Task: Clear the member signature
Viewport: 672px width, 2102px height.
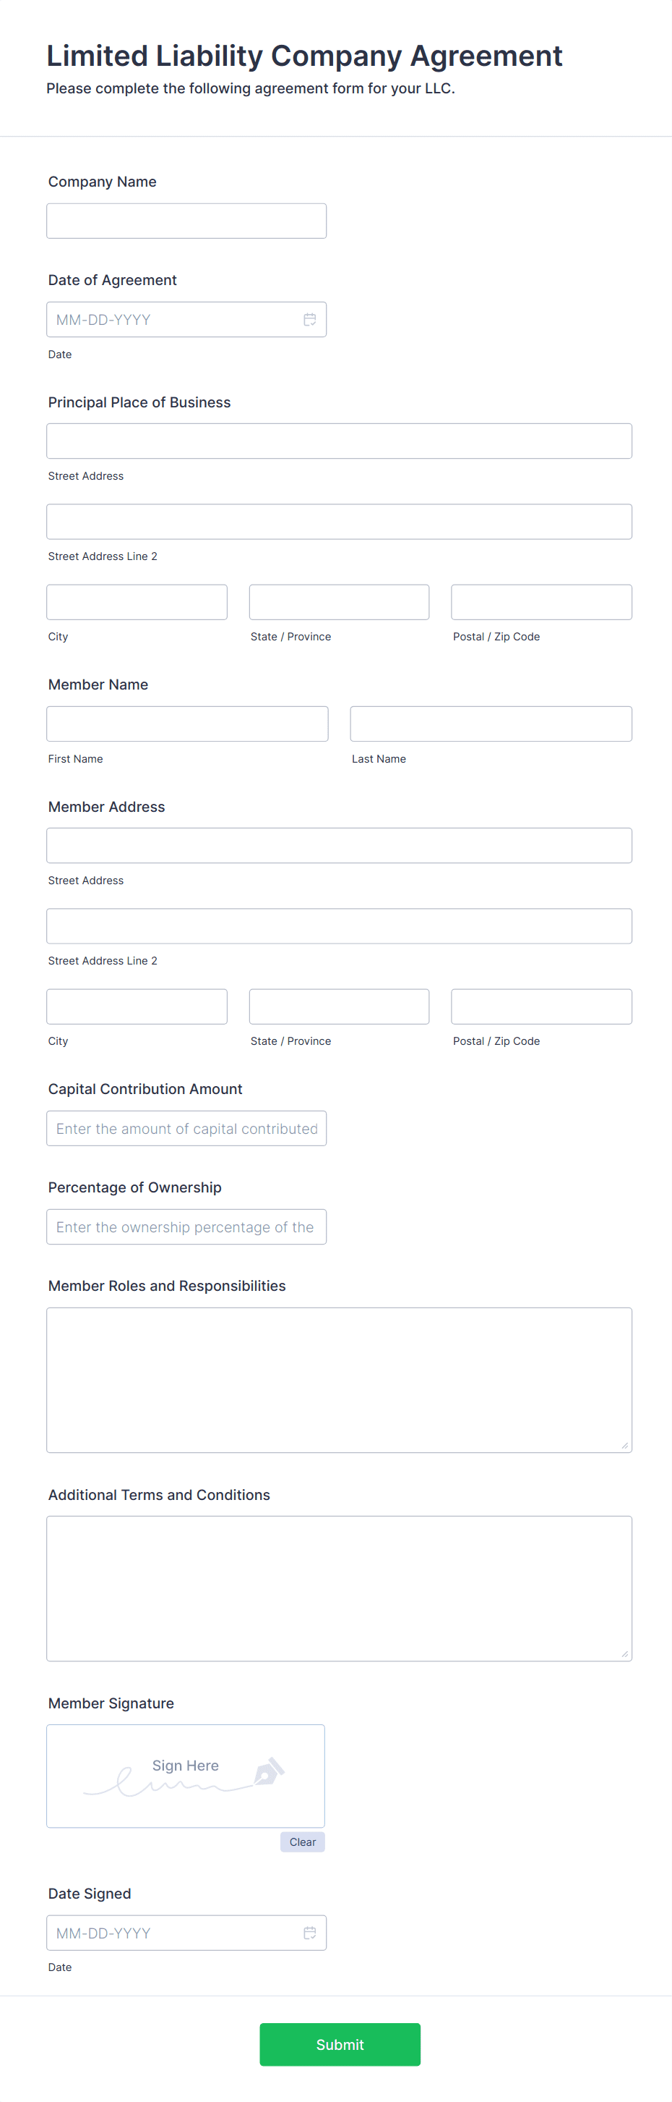Action: [302, 1842]
